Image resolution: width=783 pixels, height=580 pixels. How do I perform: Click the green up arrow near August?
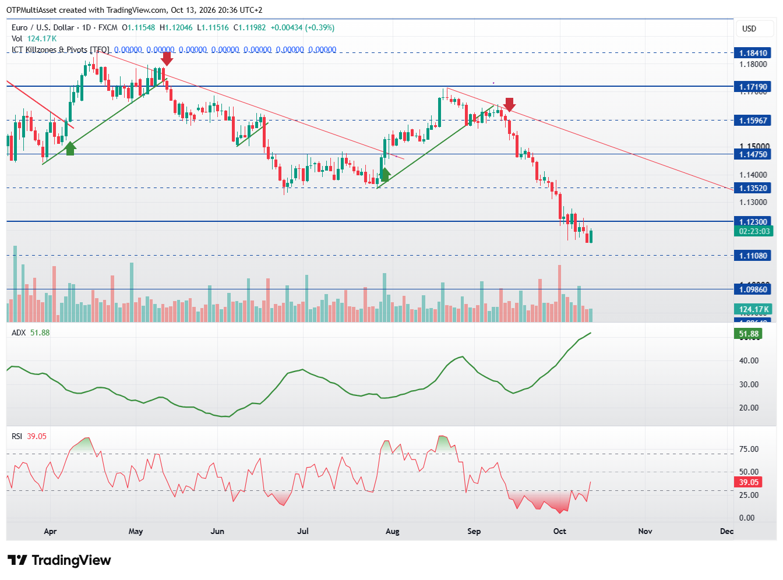[384, 174]
